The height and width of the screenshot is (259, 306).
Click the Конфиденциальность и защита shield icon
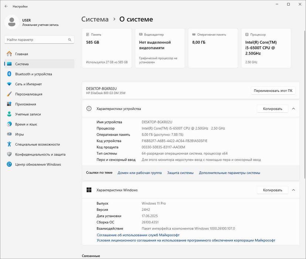pos(9,155)
